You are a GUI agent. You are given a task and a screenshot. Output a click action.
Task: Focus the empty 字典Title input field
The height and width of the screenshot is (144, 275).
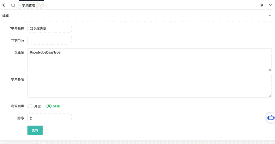click(50, 41)
